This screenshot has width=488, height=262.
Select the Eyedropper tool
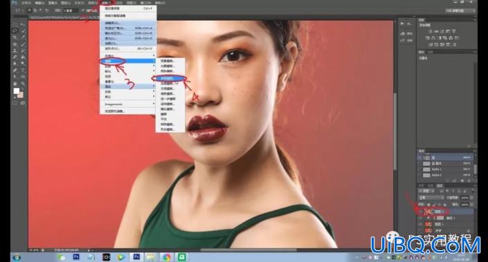click(x=23, y=37)
